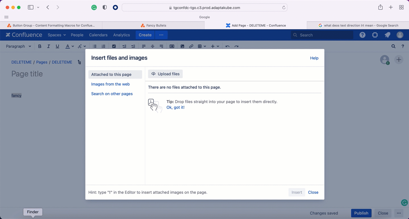409x219 pixels.
Task: Open the insert more content dropdown
Action: click(x=215, y=46)
